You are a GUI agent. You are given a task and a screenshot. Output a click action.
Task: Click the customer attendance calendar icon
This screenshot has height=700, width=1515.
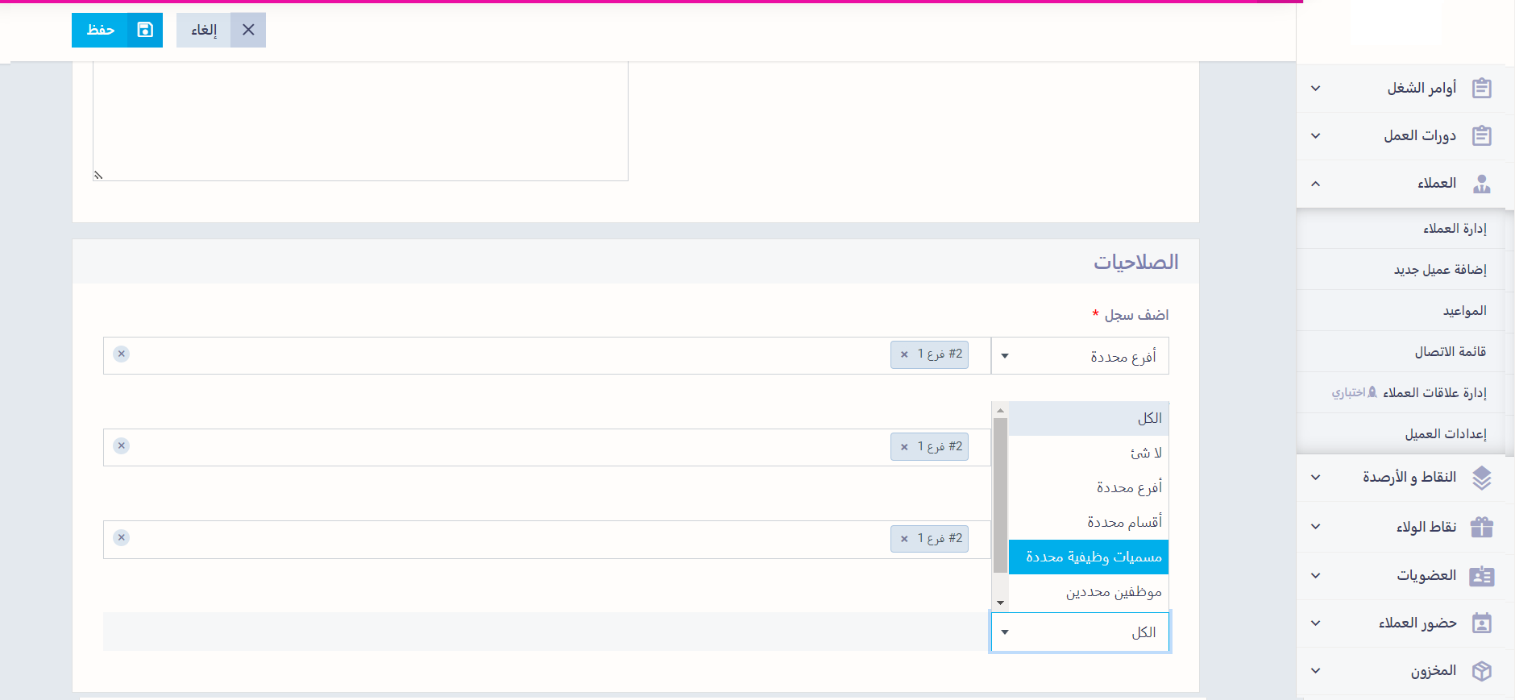(1481, 623)
